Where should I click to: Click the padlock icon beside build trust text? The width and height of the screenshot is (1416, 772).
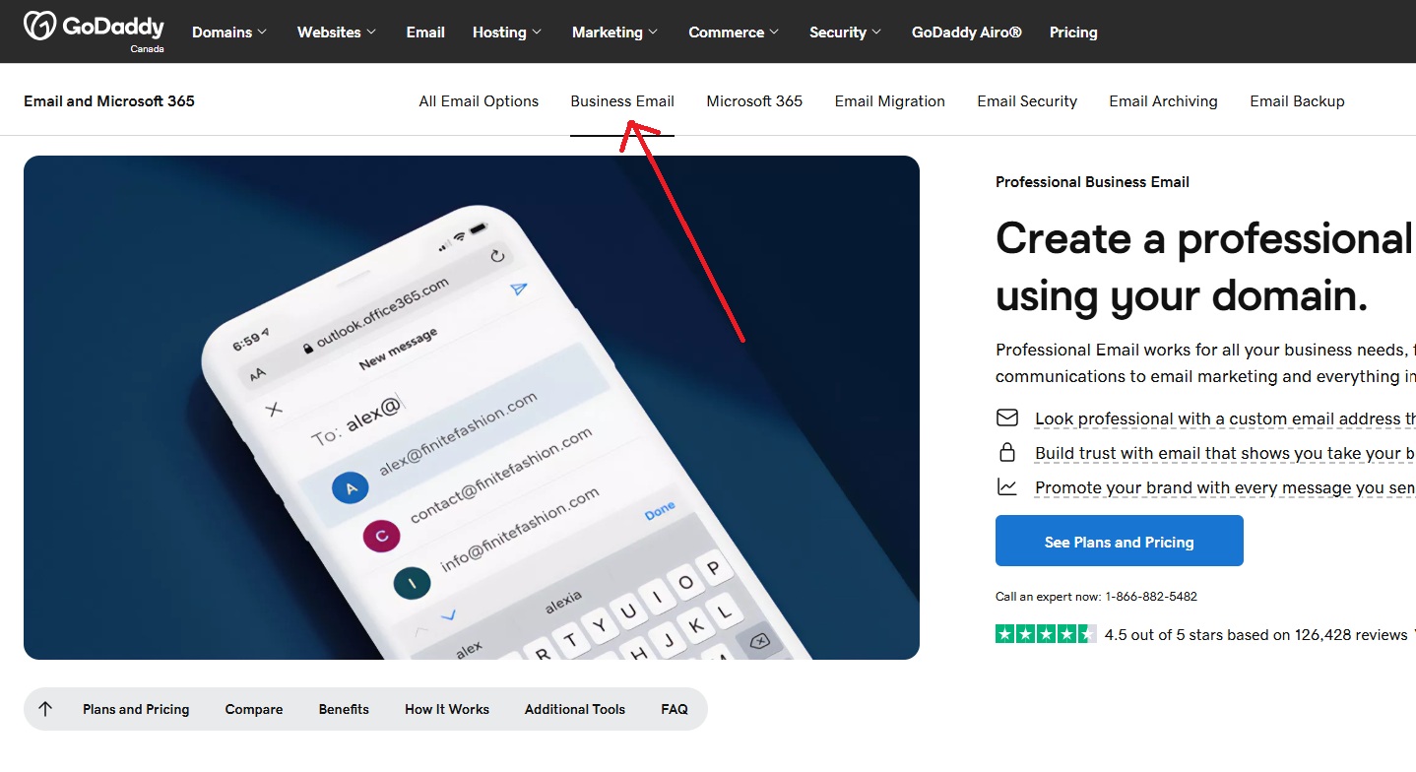pyautogui.click(x=1006, y=453)
